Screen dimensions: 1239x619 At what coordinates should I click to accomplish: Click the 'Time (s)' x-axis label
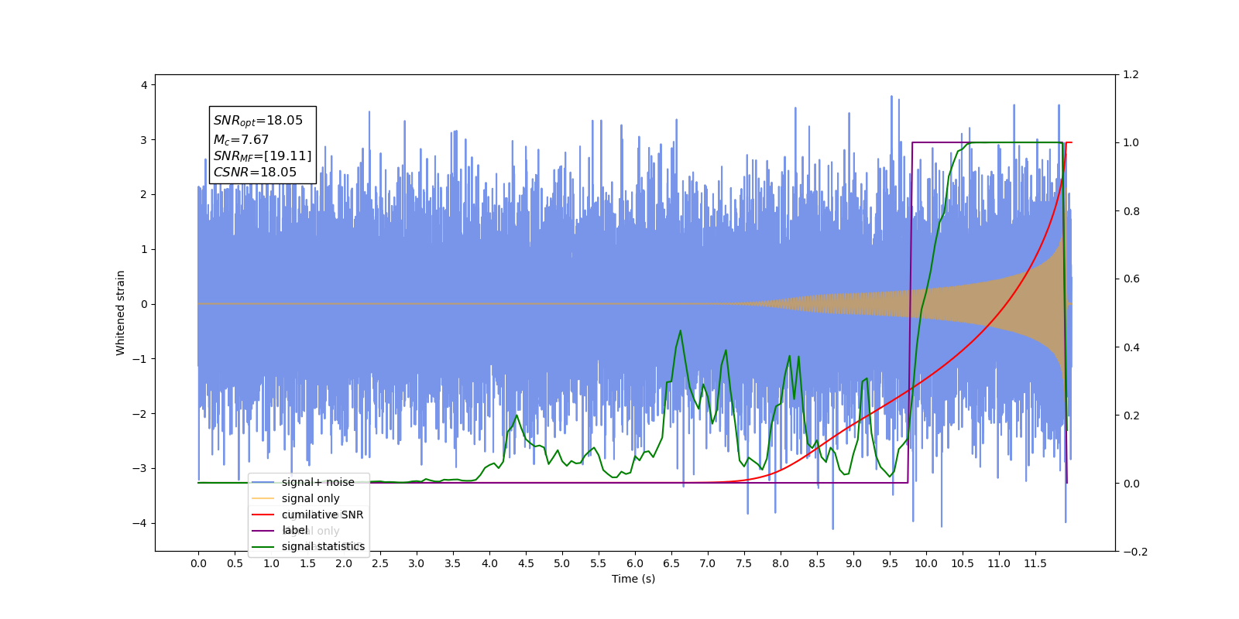click(x=633, y=579)
